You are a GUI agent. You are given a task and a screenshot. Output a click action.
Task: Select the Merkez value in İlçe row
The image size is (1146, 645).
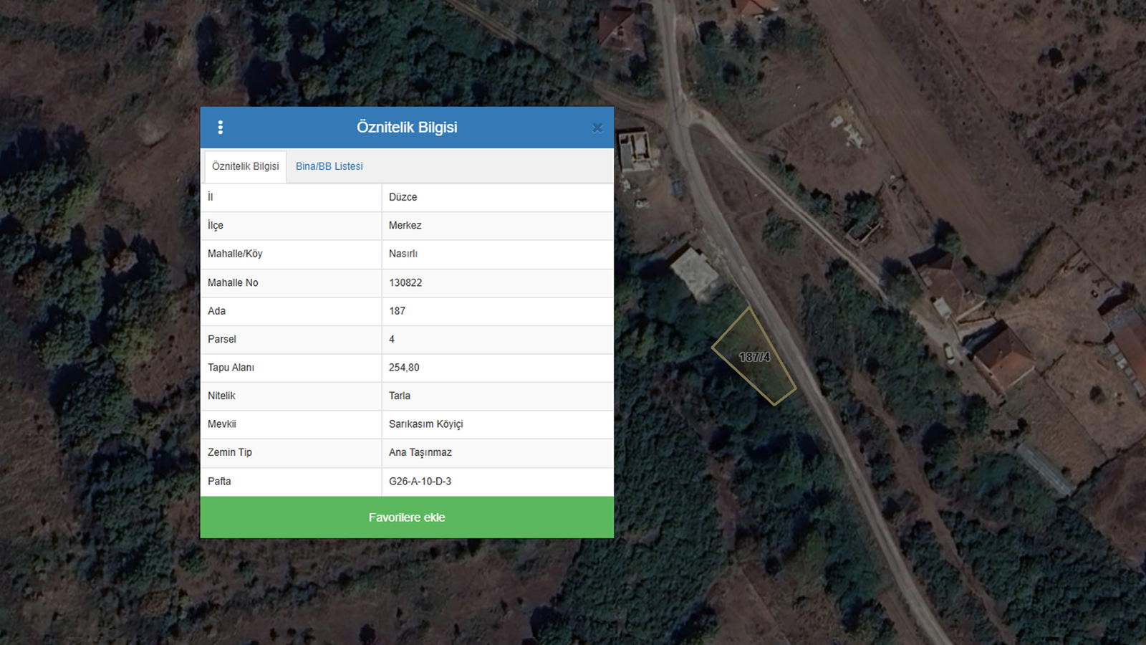405,225
